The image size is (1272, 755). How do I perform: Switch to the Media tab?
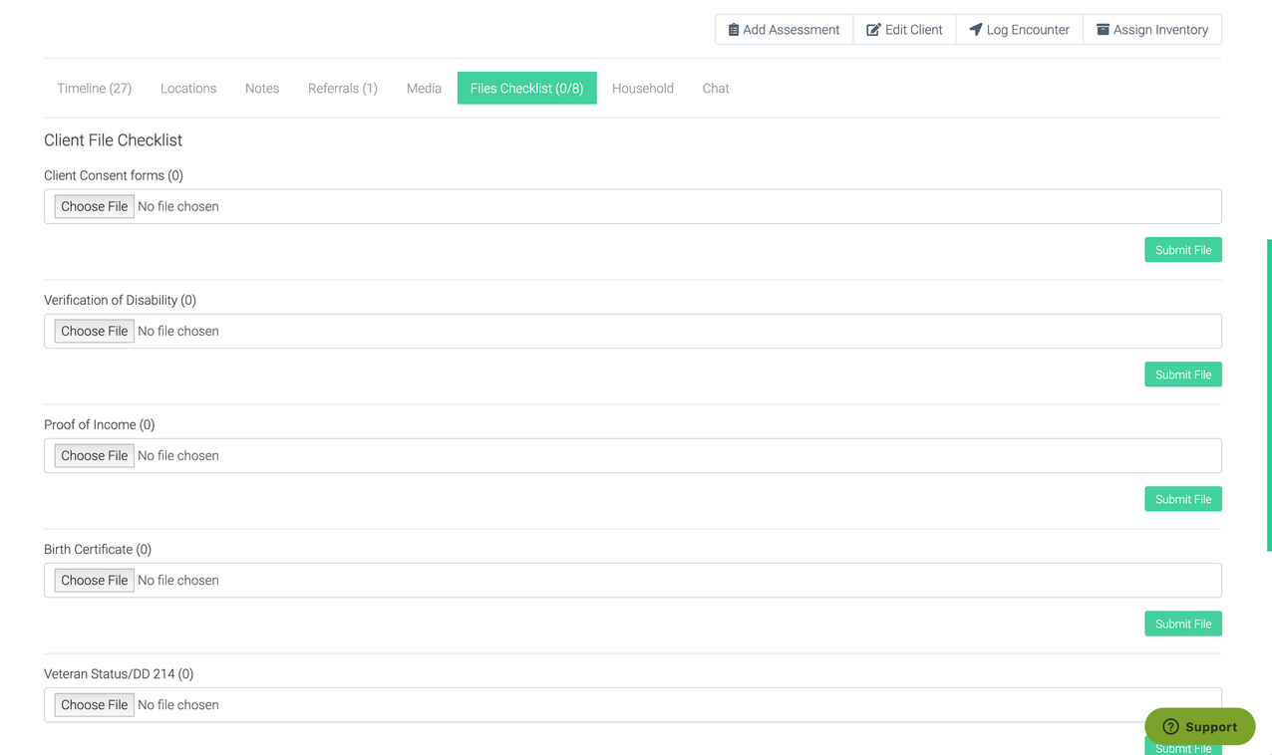[424, 89]
